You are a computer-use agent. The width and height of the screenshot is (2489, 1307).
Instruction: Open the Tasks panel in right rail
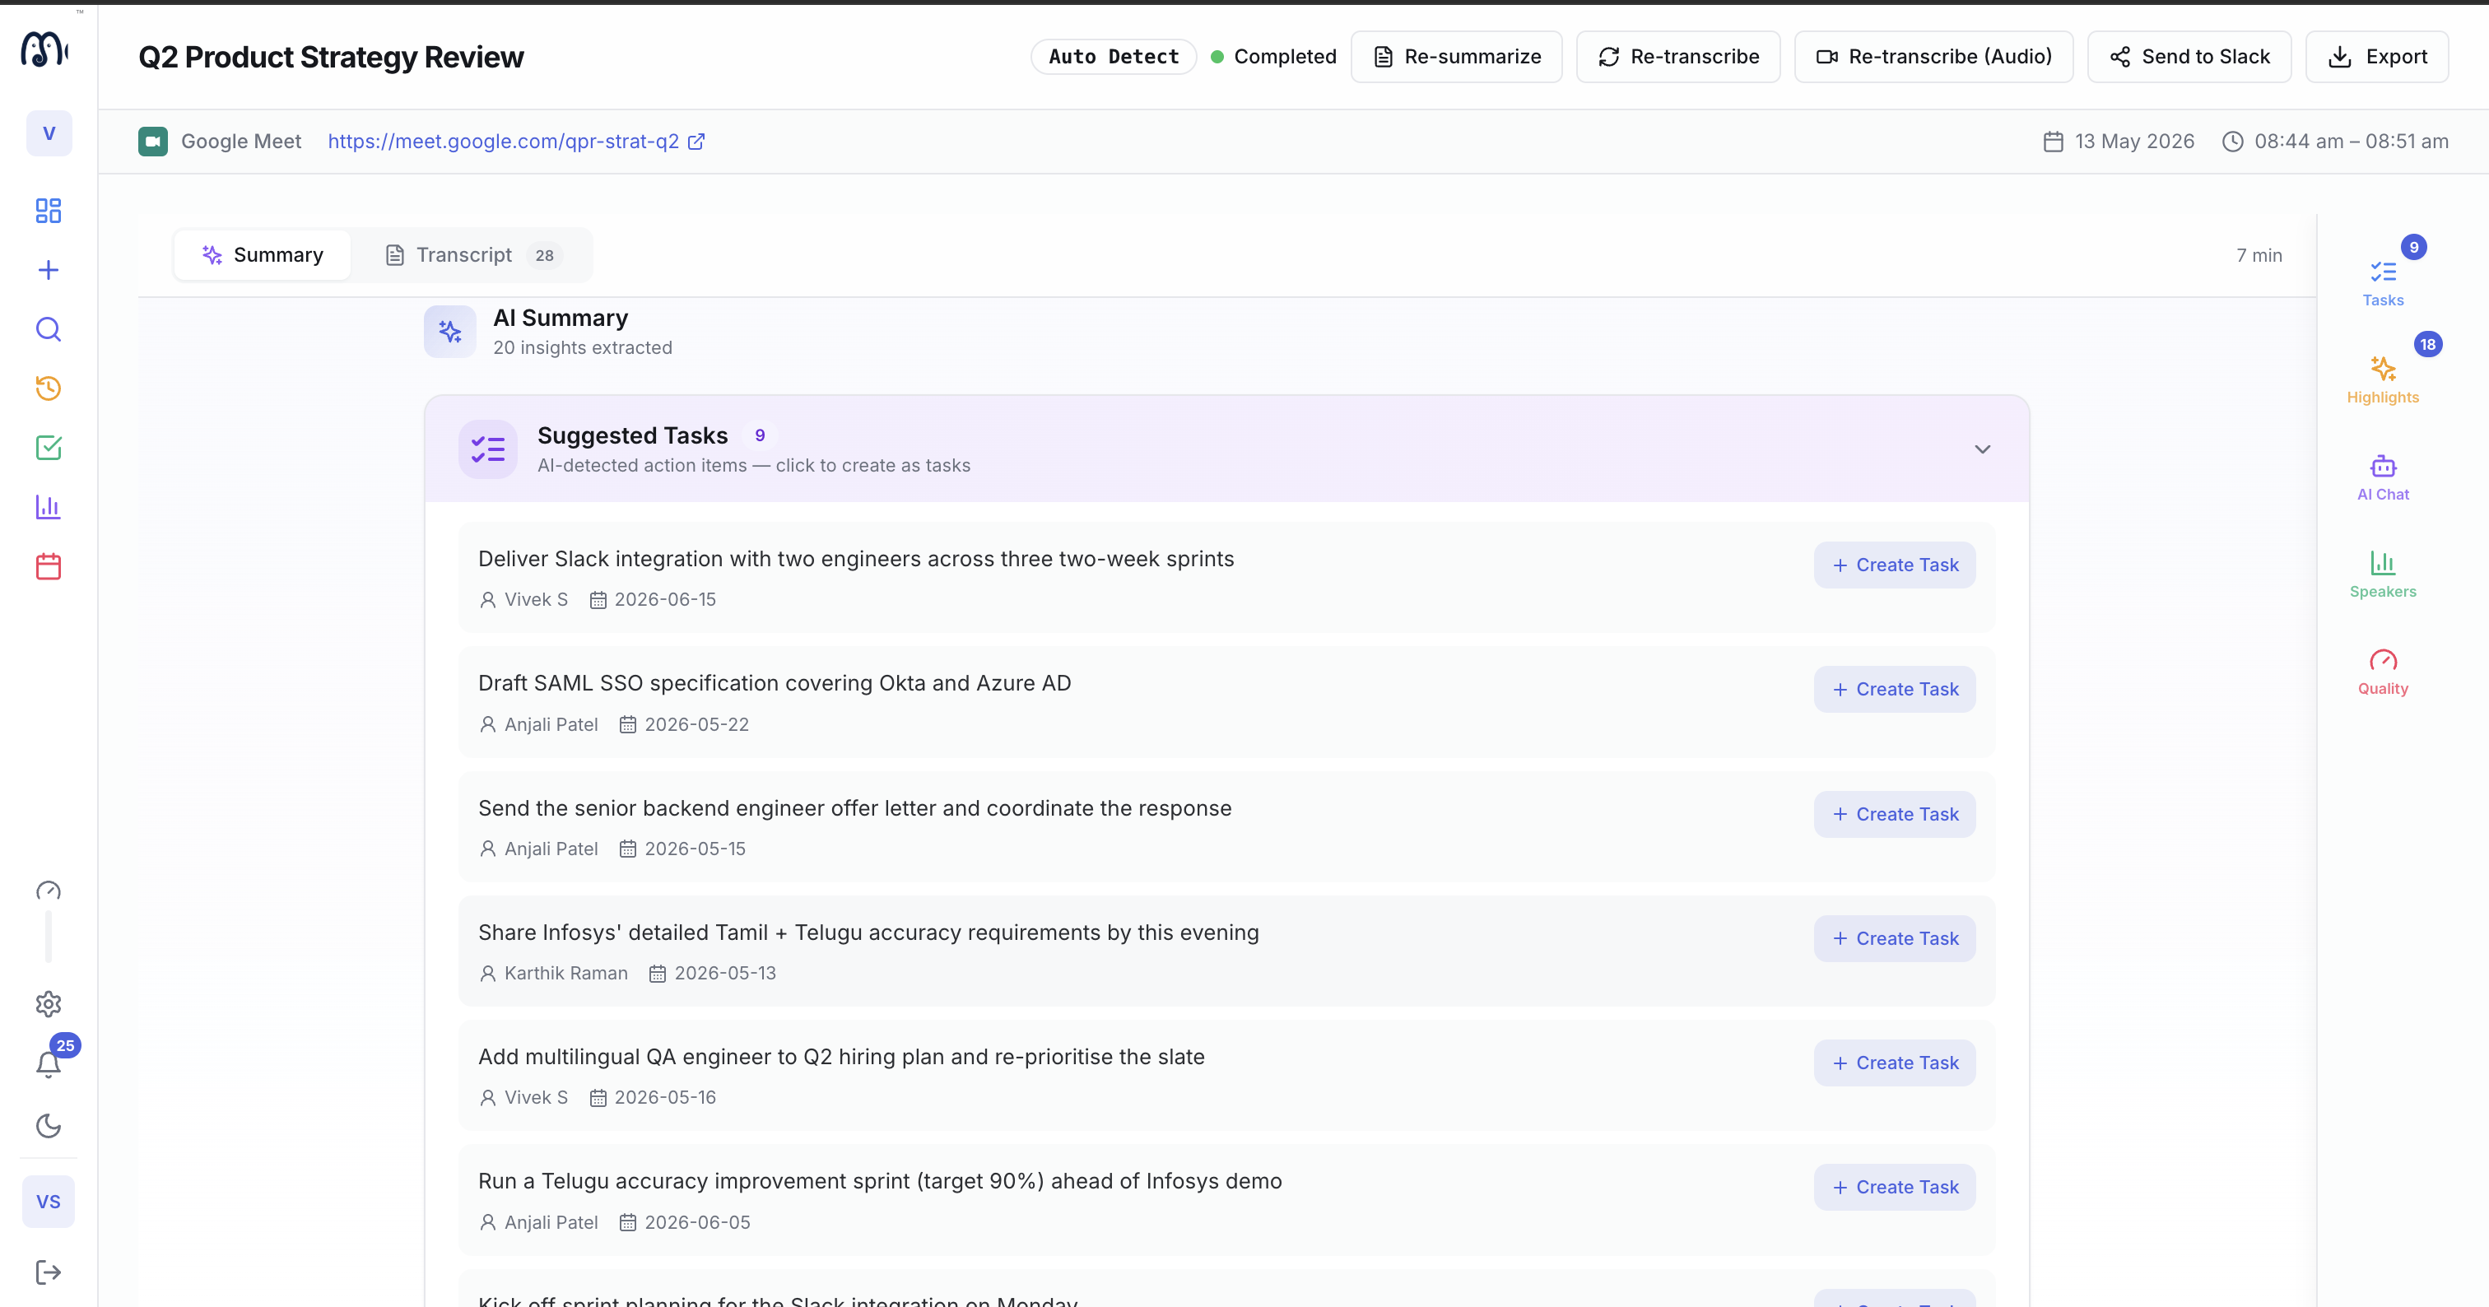click(2383, 283)
